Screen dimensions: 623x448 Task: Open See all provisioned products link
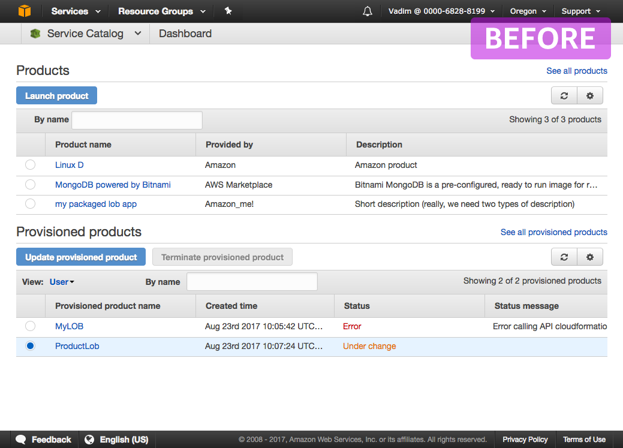pos(554,232)
